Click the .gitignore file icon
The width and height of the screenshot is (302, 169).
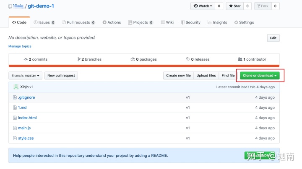click(15, 97)
